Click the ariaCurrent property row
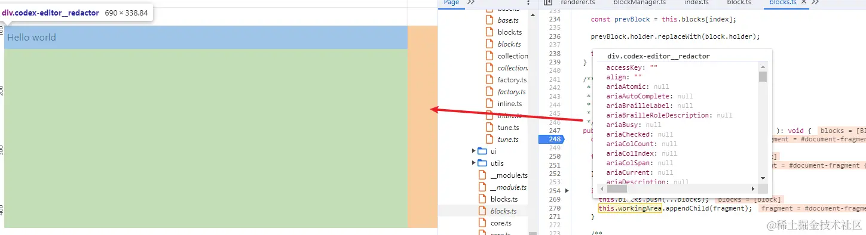866x235 pixels. (x=639, y=172)
